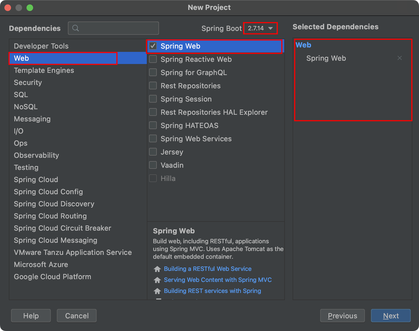Check the Spring Session checkbox

pos(153,99)
